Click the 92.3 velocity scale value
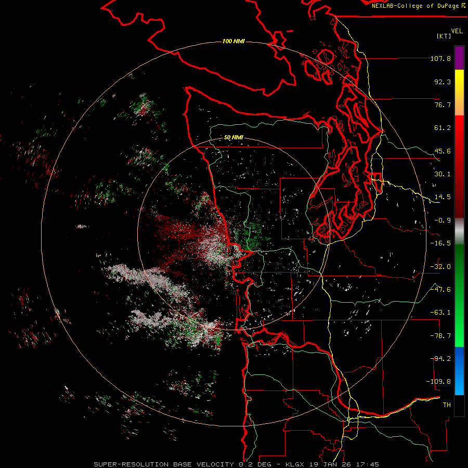 443,82
